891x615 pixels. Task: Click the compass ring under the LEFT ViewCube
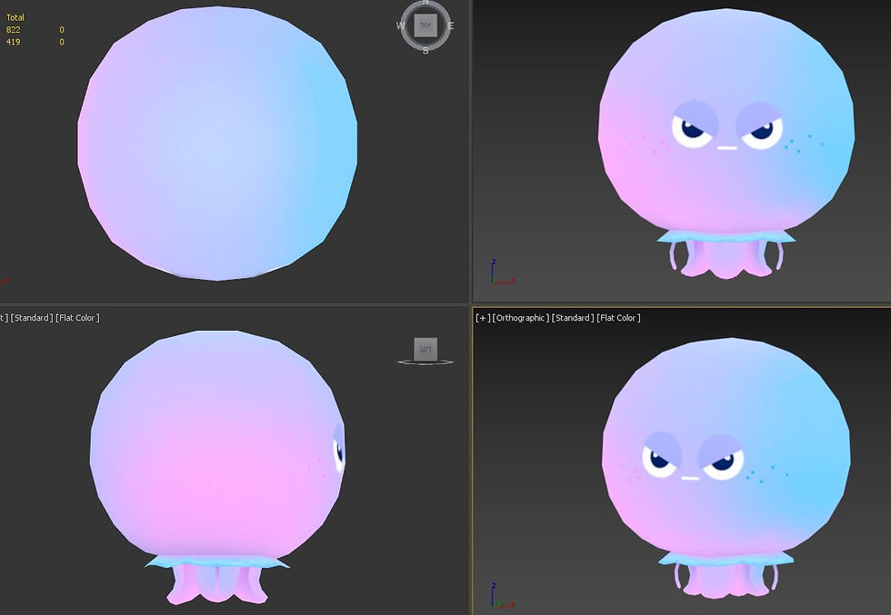click(425, 362)
